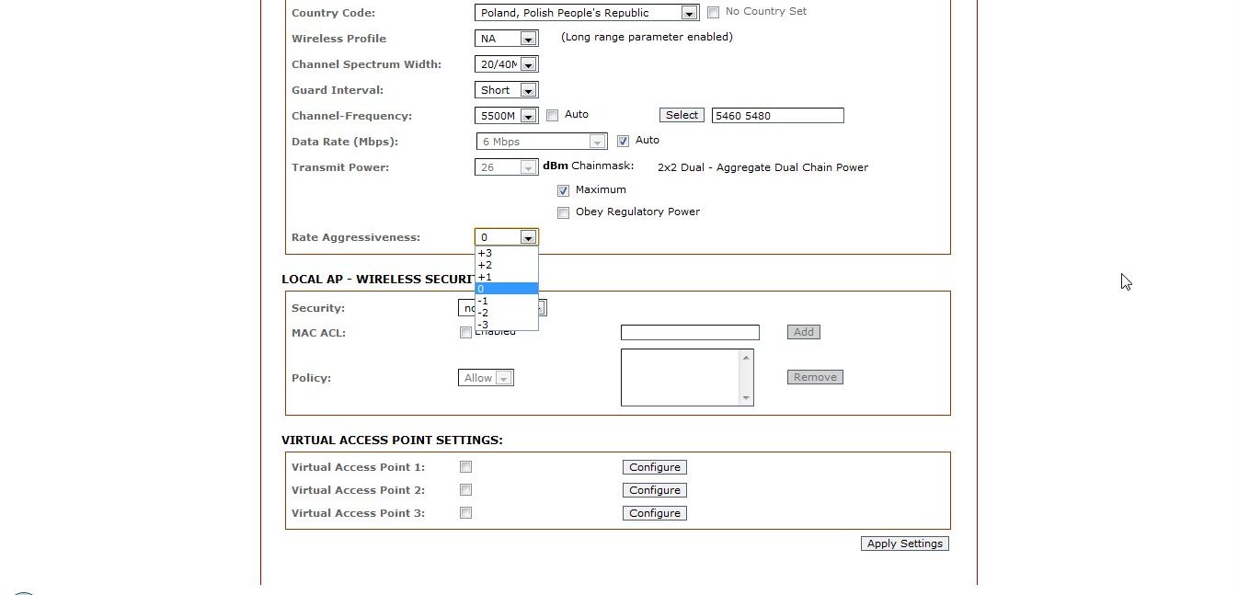Configure Virtual Access Point 1

(655, 467)
